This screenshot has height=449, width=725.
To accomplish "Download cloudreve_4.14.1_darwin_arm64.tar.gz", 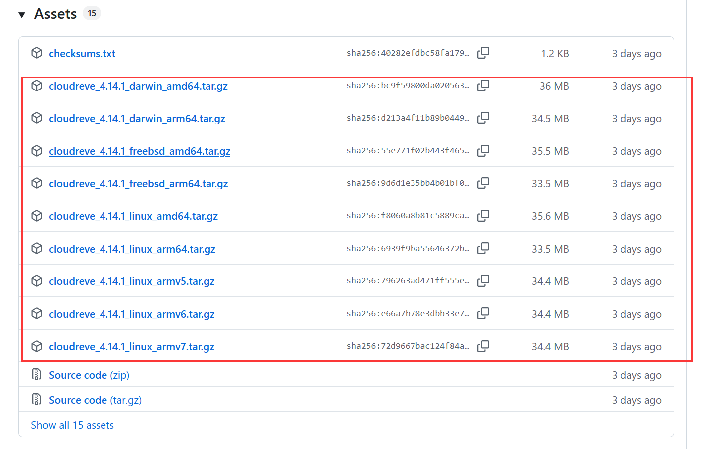I will pyautogui.click(x=137, y=119).
